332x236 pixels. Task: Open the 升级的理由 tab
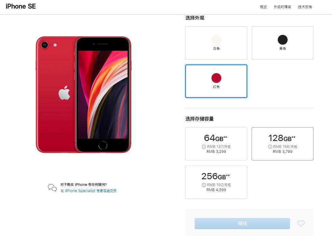pyautogui.click(x=282, y=7)
